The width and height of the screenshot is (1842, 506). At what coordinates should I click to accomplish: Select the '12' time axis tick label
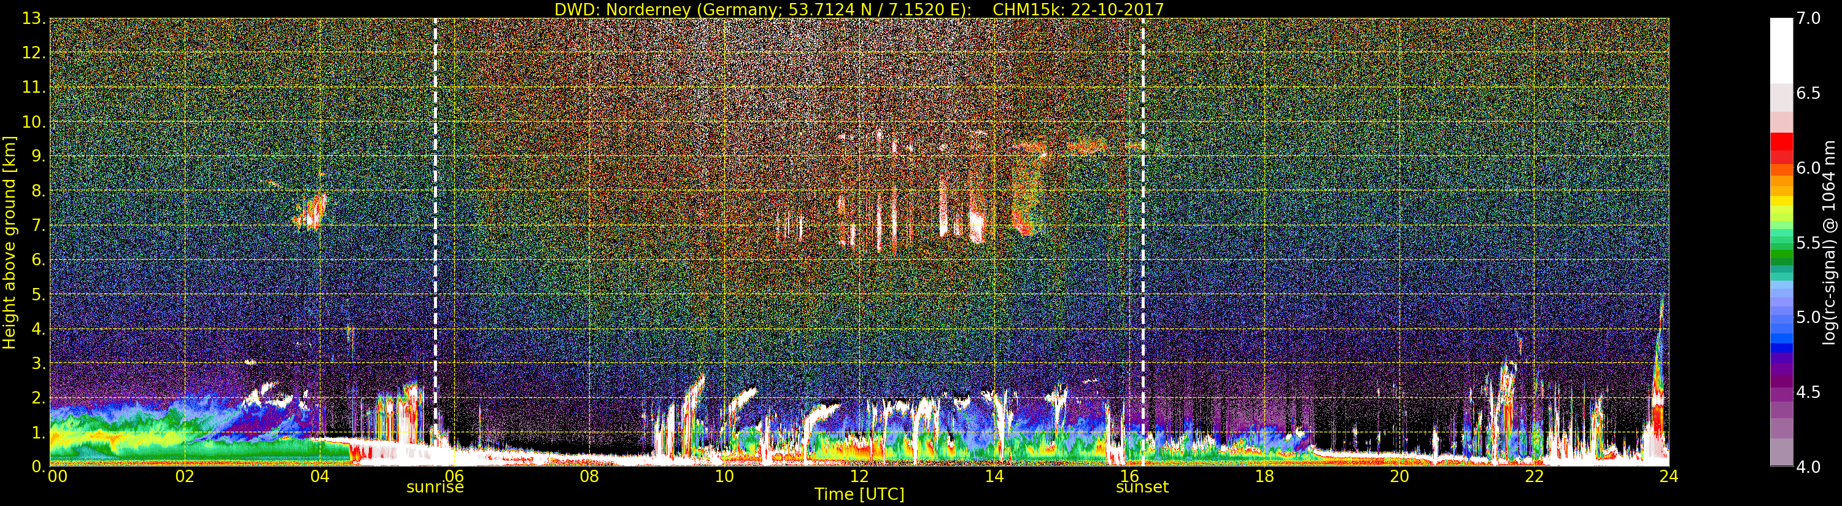[859, 476]
